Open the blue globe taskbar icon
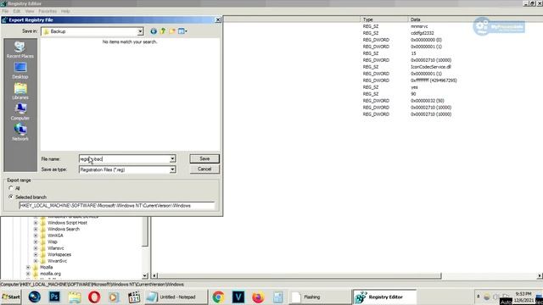543x305 pixels. click(35, 297)
